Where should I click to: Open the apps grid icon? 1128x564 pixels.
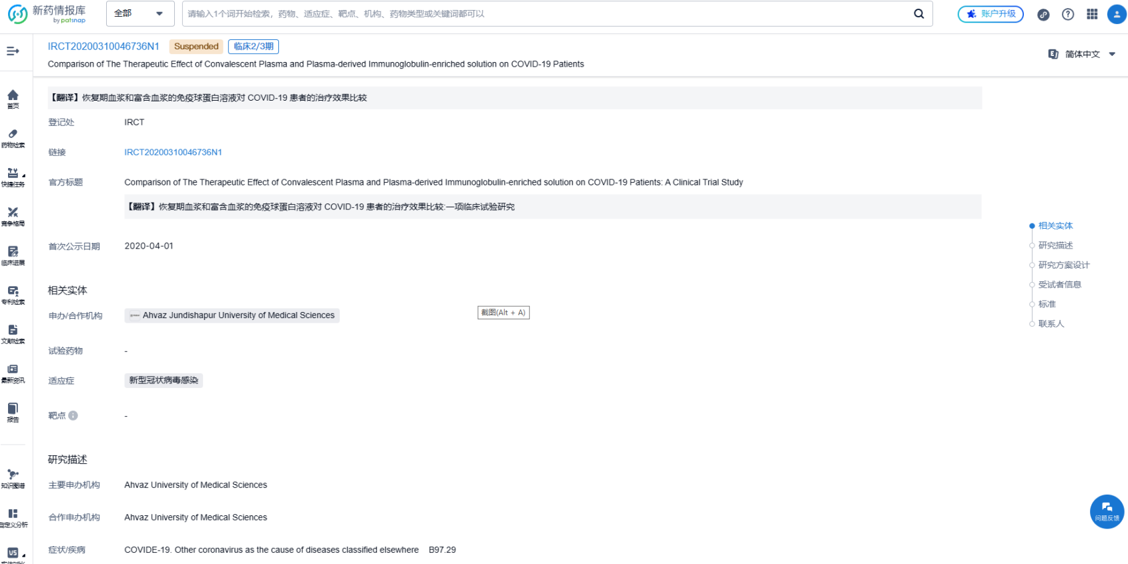pos(1092,14)
